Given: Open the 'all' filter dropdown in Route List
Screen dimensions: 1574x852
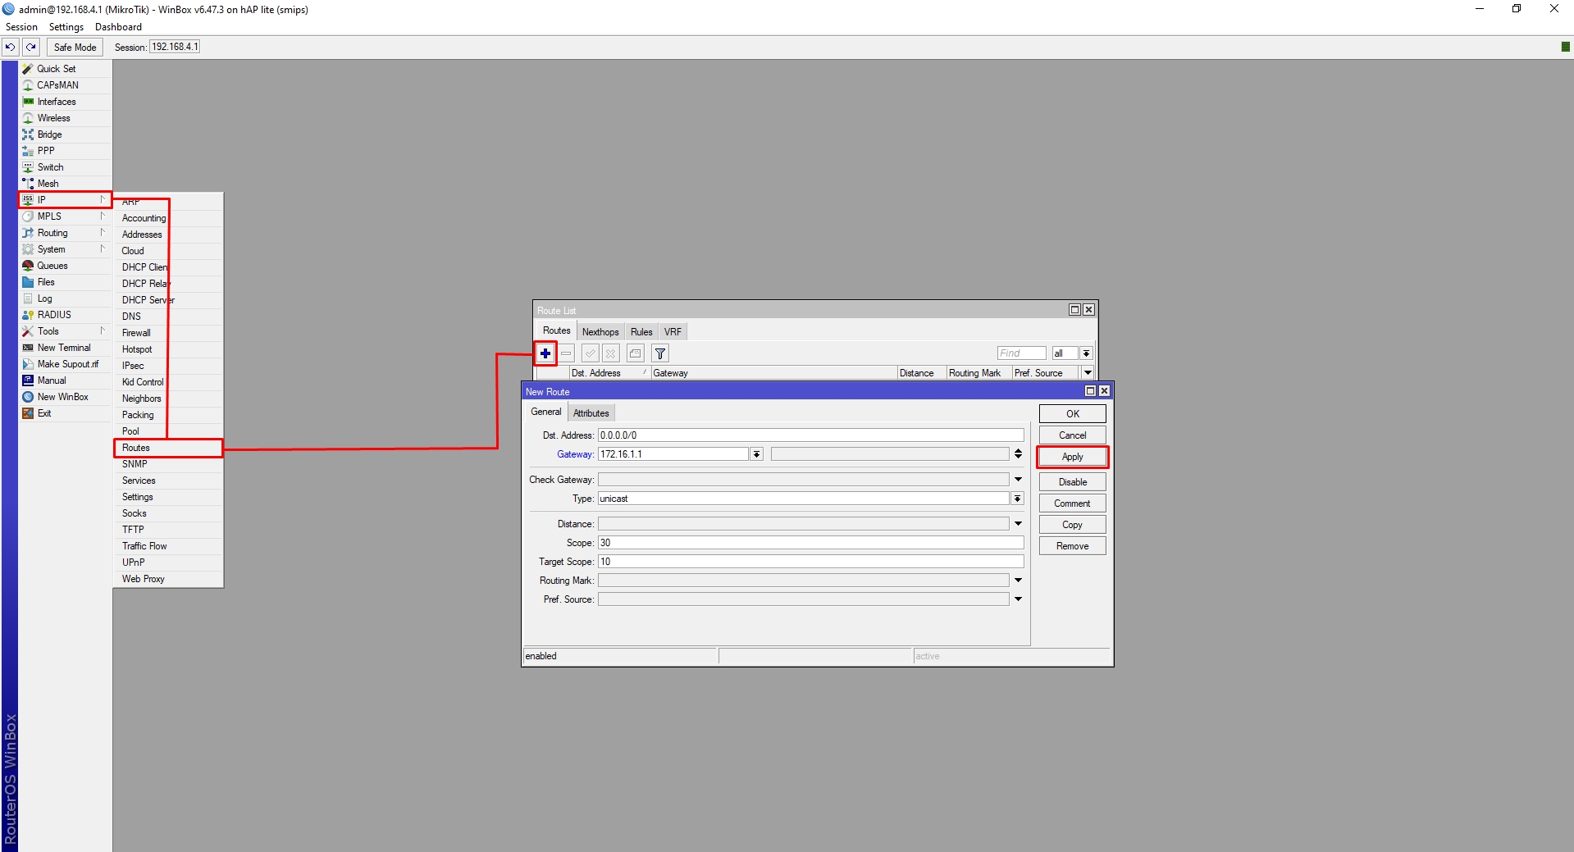Looking at the screenshot, I should click(1086, 353).
